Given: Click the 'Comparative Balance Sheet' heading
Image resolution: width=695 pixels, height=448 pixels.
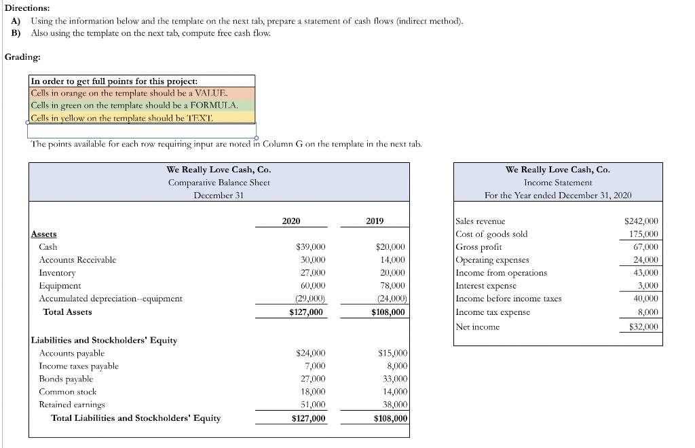Looking at the screenshot, I should [x=219, y=182].
